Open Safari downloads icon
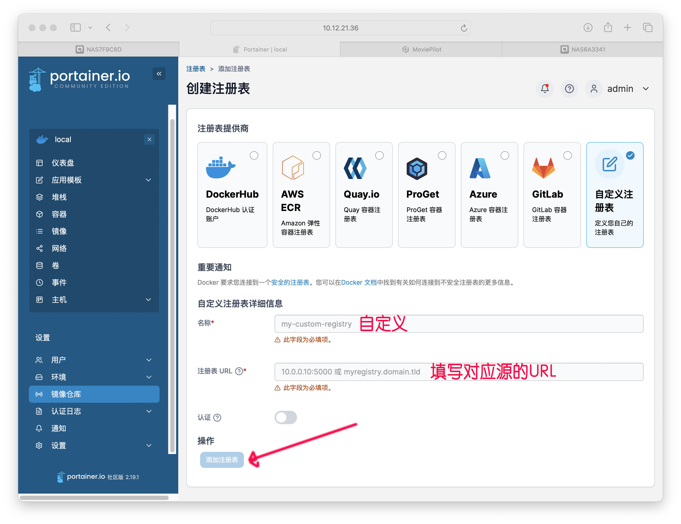Image resolution: width=681 pixels, height=524 pixels. 588,28
